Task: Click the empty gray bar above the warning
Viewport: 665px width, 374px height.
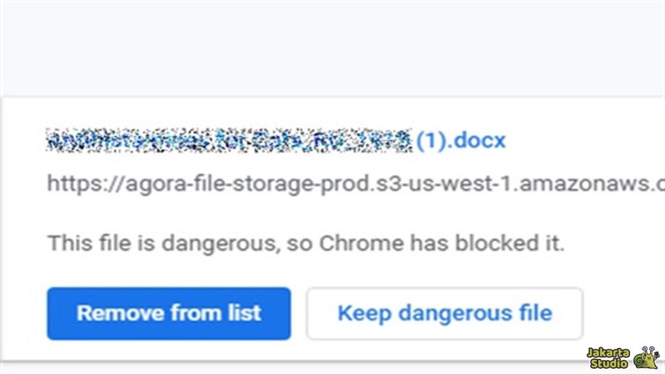Action: tap(332, 45)
